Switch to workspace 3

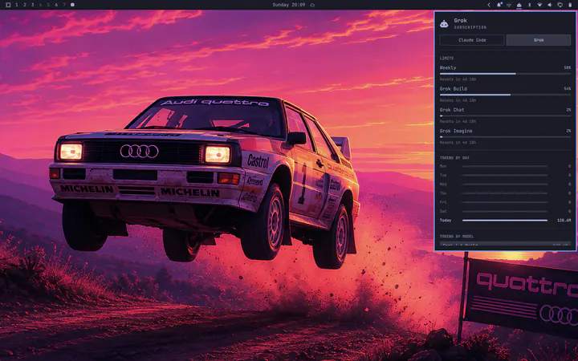coord(32,5)
